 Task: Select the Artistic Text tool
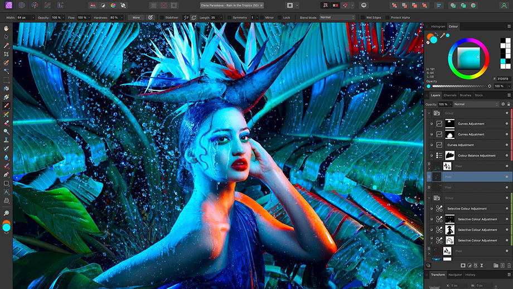6,191
